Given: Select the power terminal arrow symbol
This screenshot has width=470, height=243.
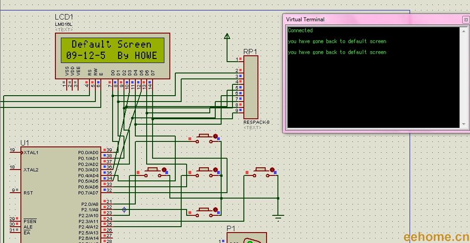Looking at the screenshot, I should click(227, 36).
